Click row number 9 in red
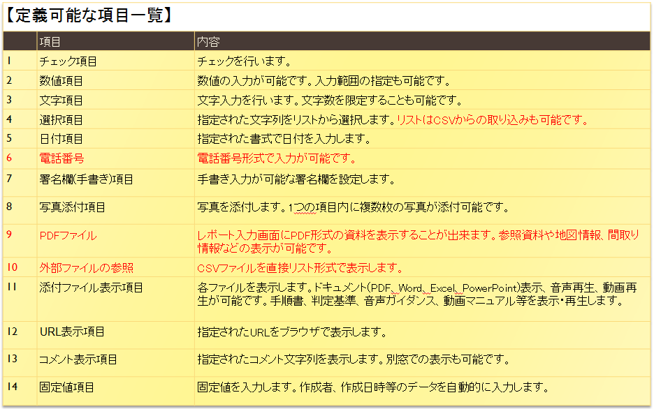 9,235
